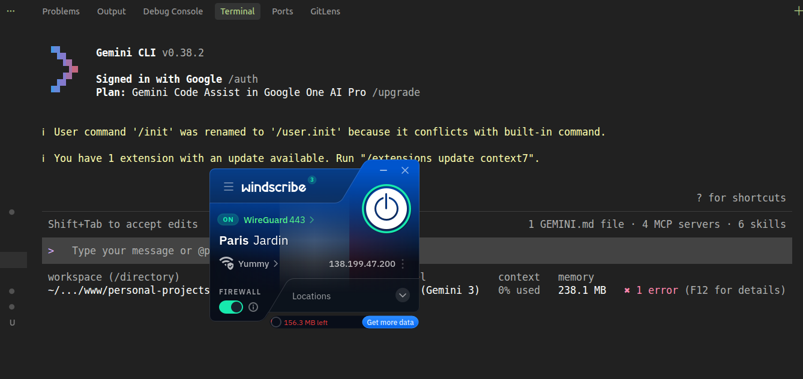Click the Locations label
Image resolution: width=803 pixels, height=379 pixels.
click(311, 296)
